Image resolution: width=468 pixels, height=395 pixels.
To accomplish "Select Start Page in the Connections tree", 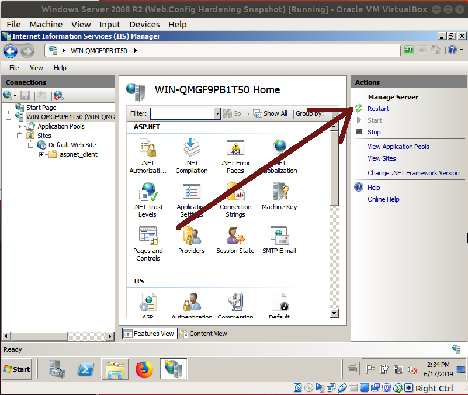I will pyautogui.click(x=41, y=108).
